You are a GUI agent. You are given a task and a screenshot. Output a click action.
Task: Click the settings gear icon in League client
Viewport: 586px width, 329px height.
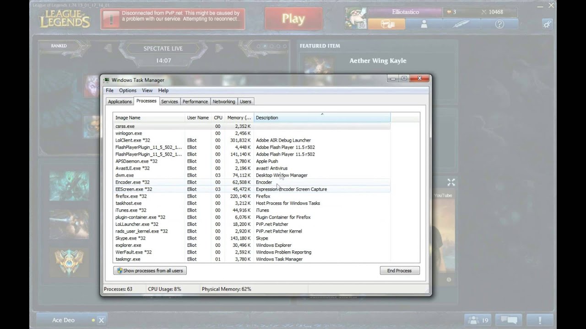tap(547, 24)
